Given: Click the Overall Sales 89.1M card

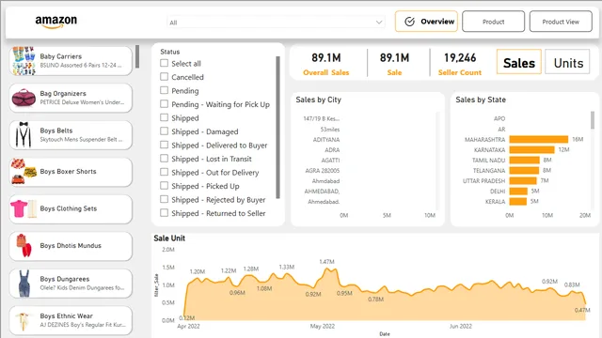Looking at the screenshot, I should pyautogui.click(x=326, y=64).
